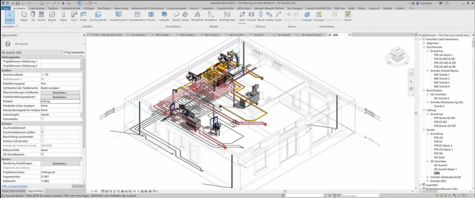Expand Schnitte (Gebäudeschnitt) in project browser
475x198 pixels.
tap(428, 177)
